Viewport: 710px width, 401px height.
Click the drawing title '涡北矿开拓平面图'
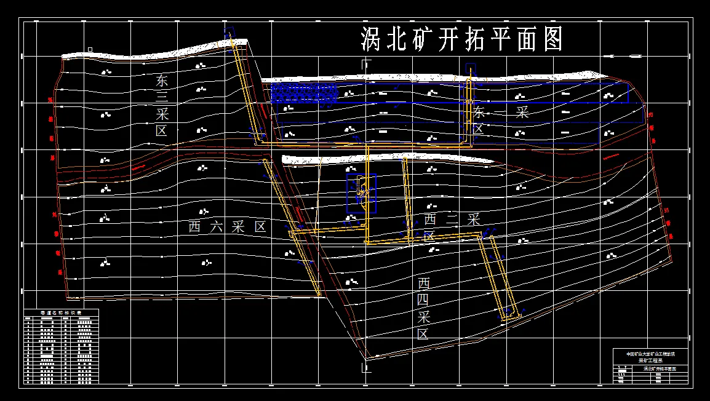[x=461, y=39]
